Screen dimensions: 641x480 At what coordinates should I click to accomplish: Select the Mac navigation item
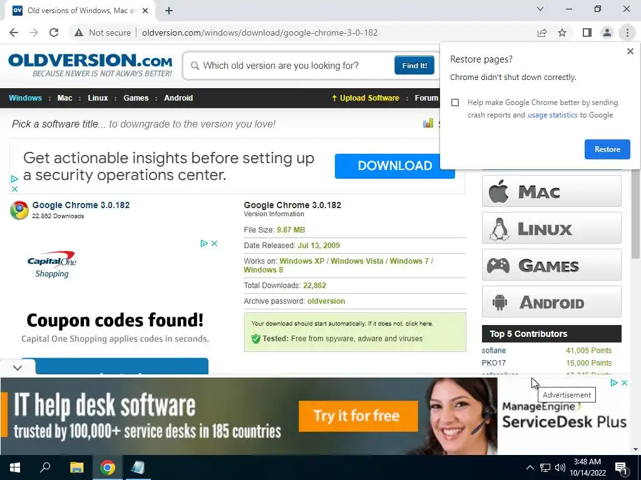tap(64, 98)
